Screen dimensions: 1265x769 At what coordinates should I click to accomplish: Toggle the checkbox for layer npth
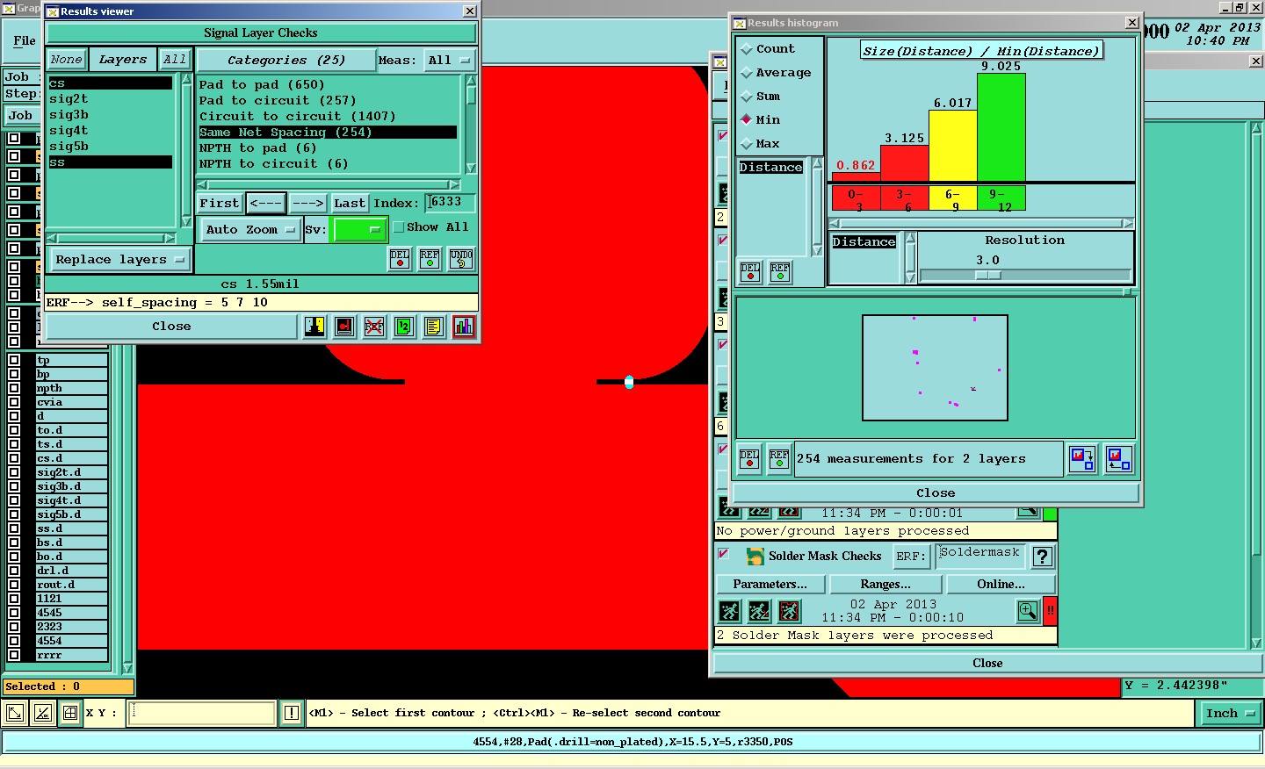point(14,388)
